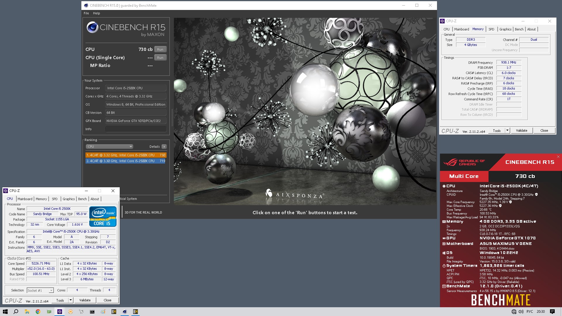Click OS field Windows 8, 64 Bit
The image size is (562, 316).
click(x=136, y=104)
